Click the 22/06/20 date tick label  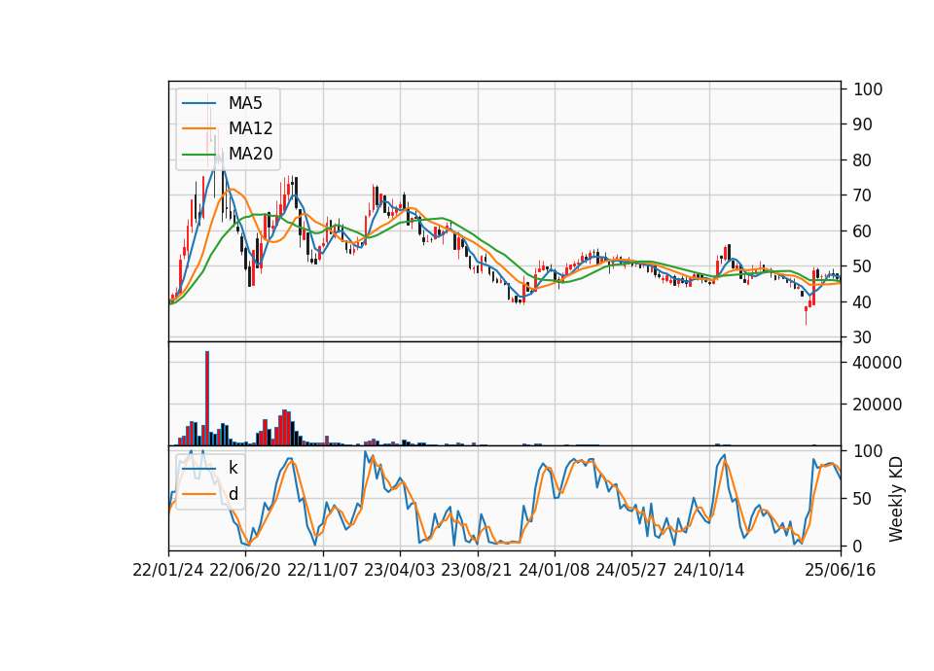point(245,570)
